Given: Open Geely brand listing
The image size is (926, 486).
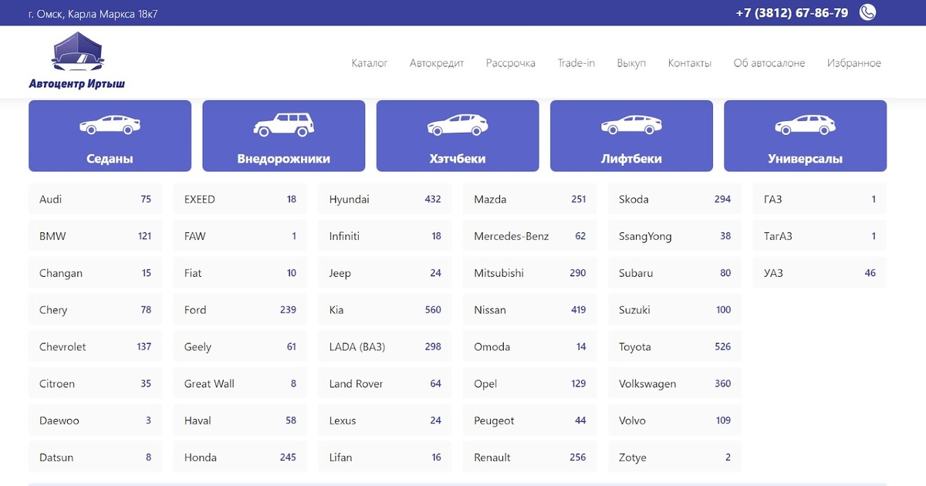Looking at the screenshot, I should point(240,347).
